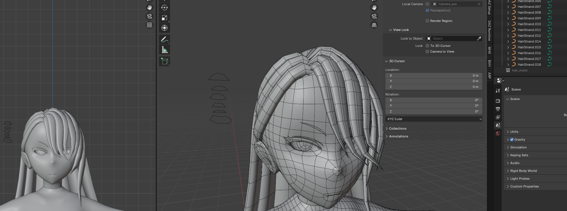Expand HairStrand.014 tree arrow
This screenshot has width=567, height=211.
pos(508,41)
